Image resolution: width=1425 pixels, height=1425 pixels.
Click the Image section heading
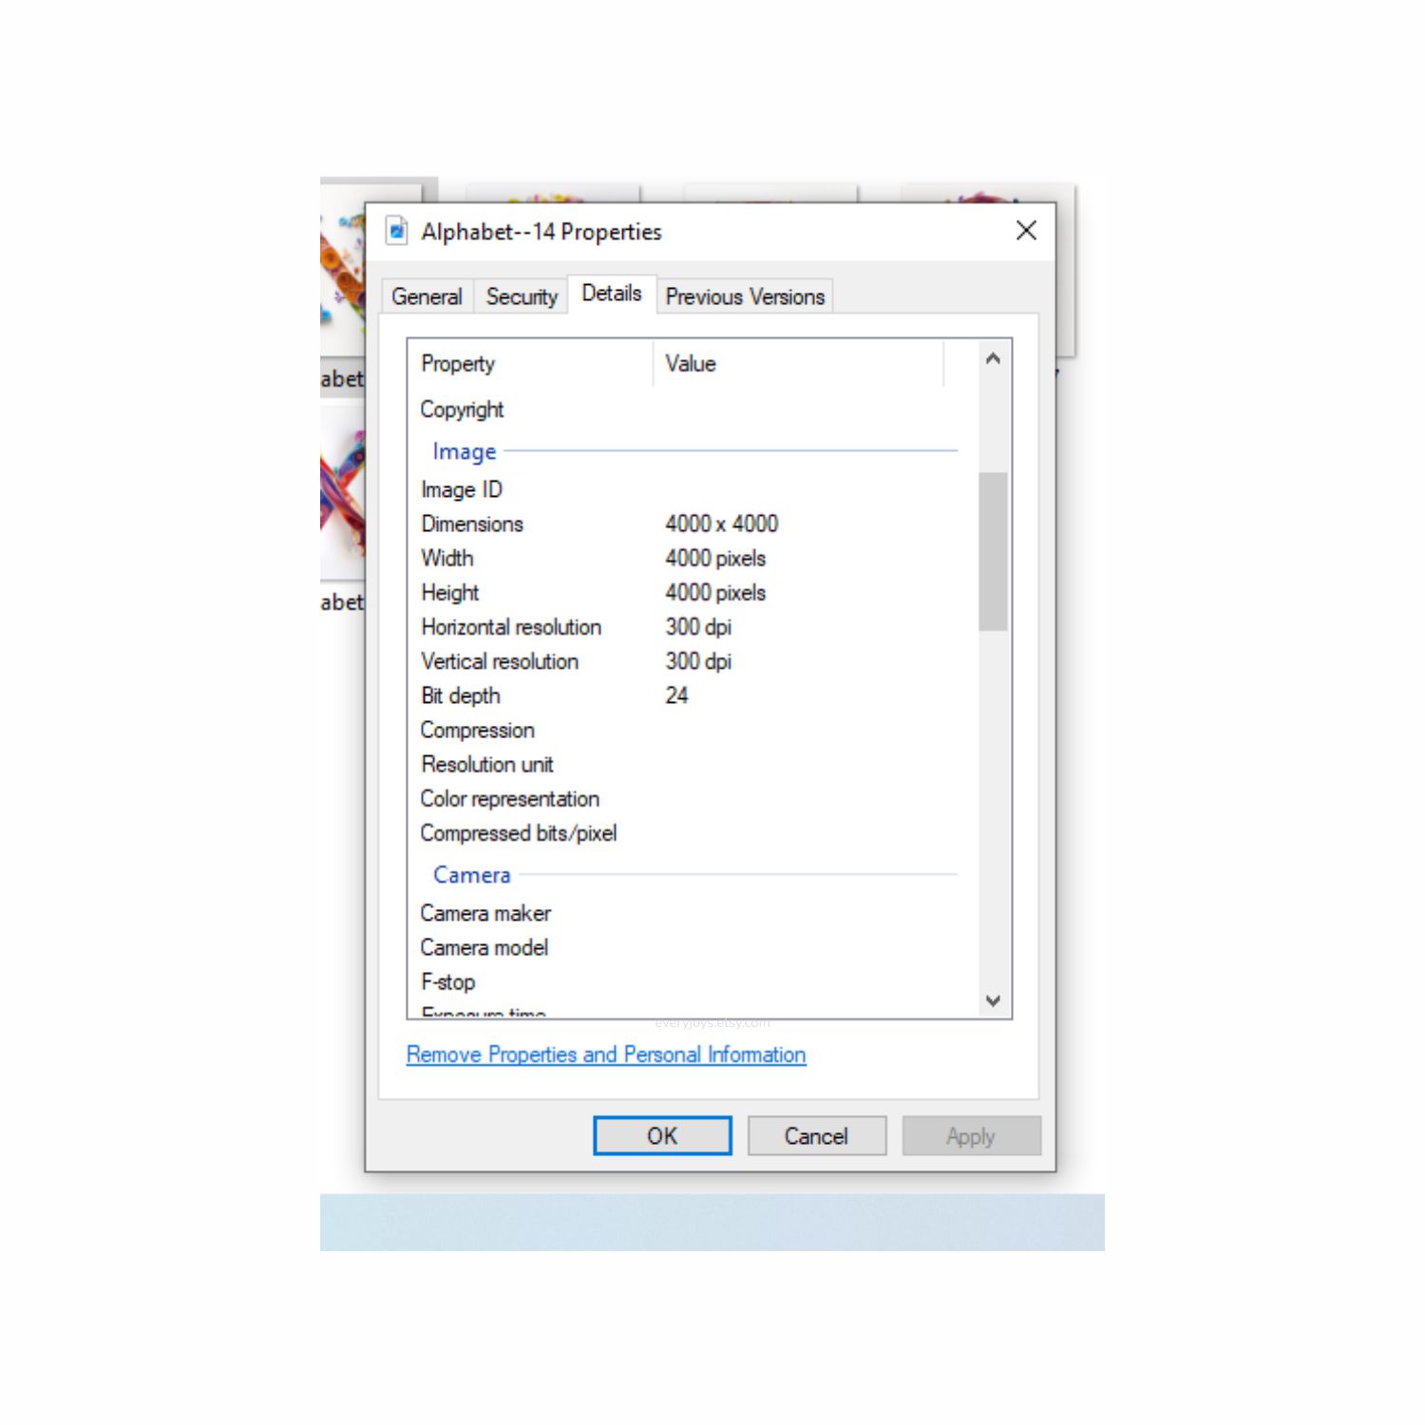coord(464,451)
